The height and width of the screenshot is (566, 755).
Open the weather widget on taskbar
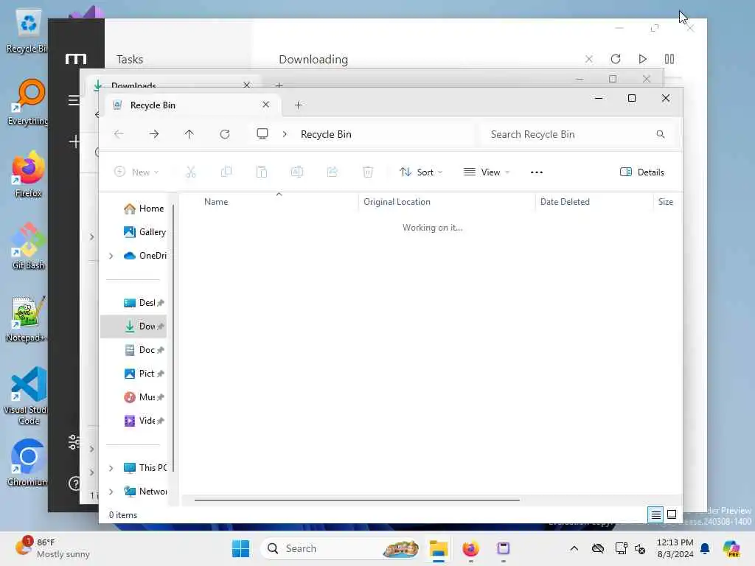tap(53, 548)
